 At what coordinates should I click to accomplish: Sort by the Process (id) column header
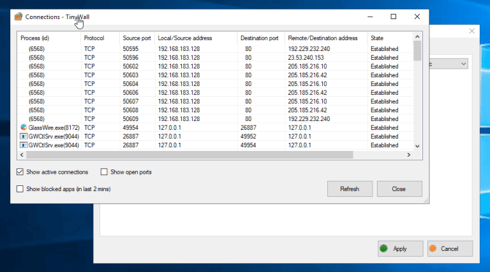tap(48, 38)
